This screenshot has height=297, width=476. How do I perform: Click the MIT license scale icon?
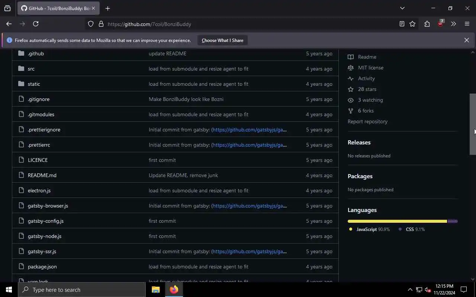pos(351,68)
